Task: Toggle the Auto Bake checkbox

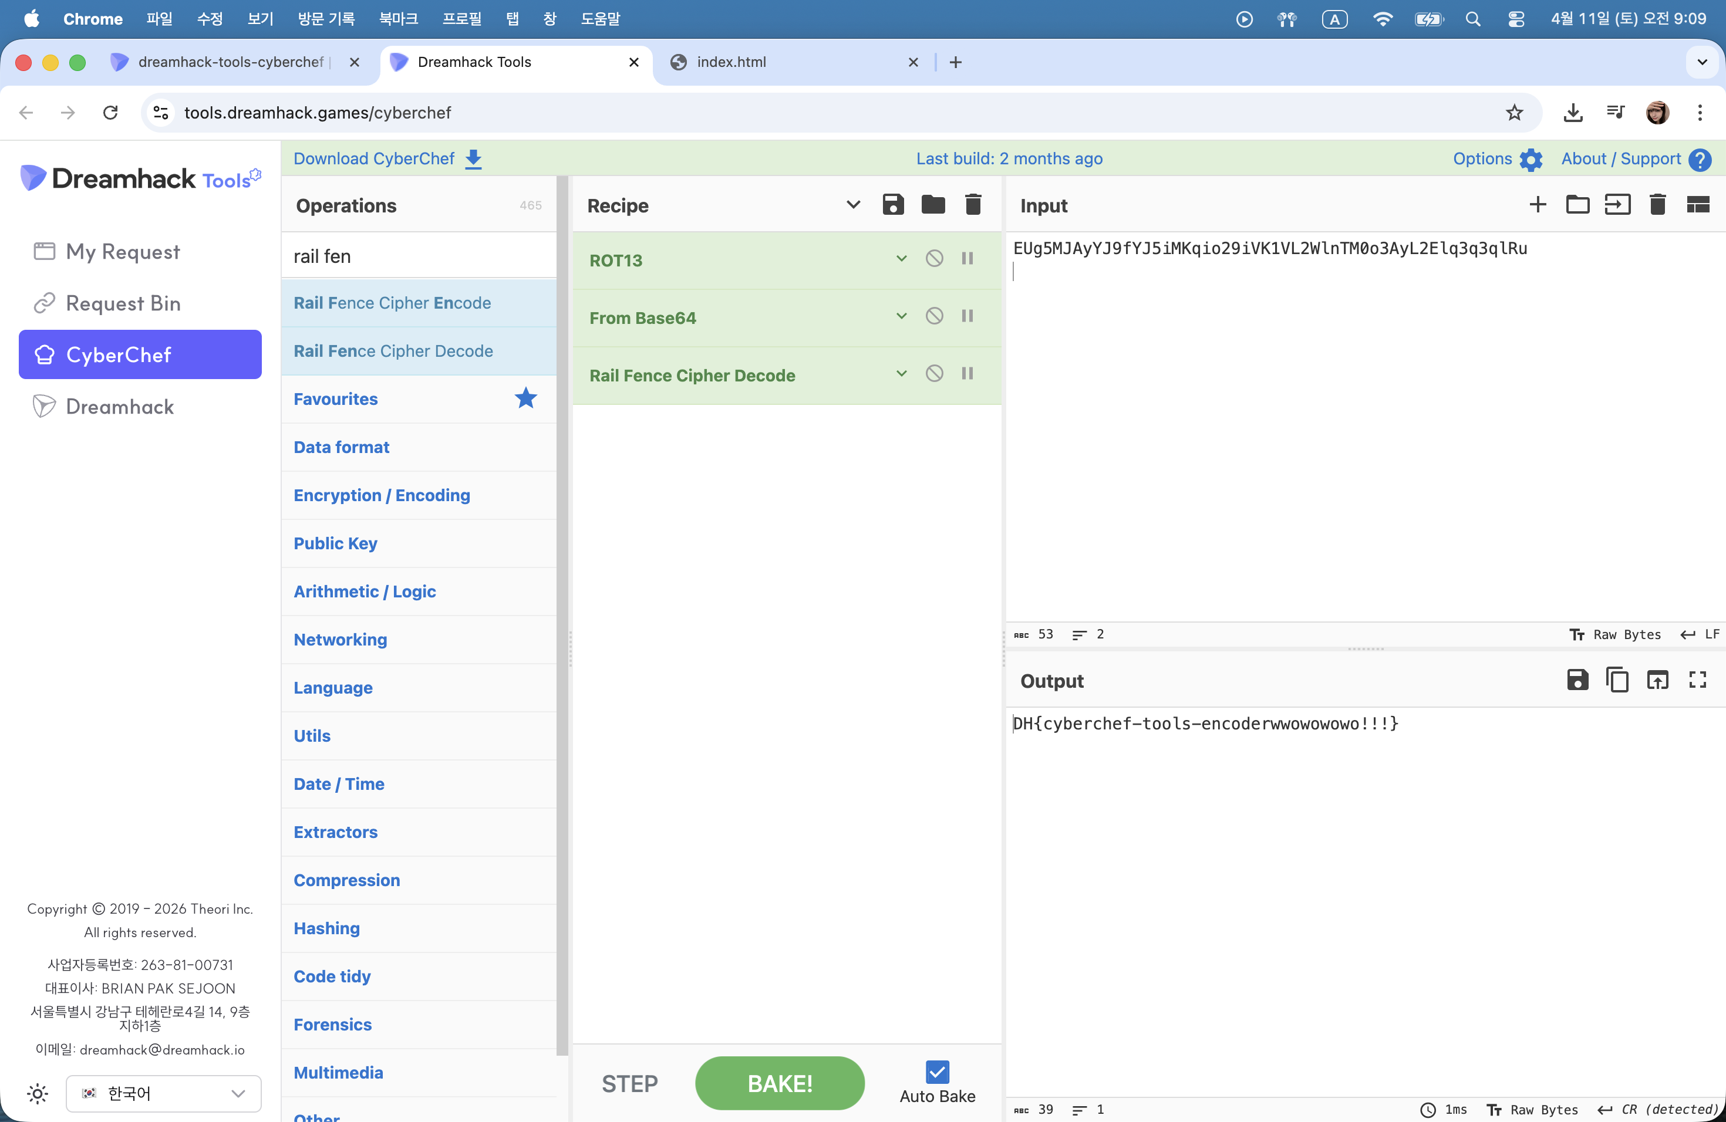Action: click(x=937, y=1072)
